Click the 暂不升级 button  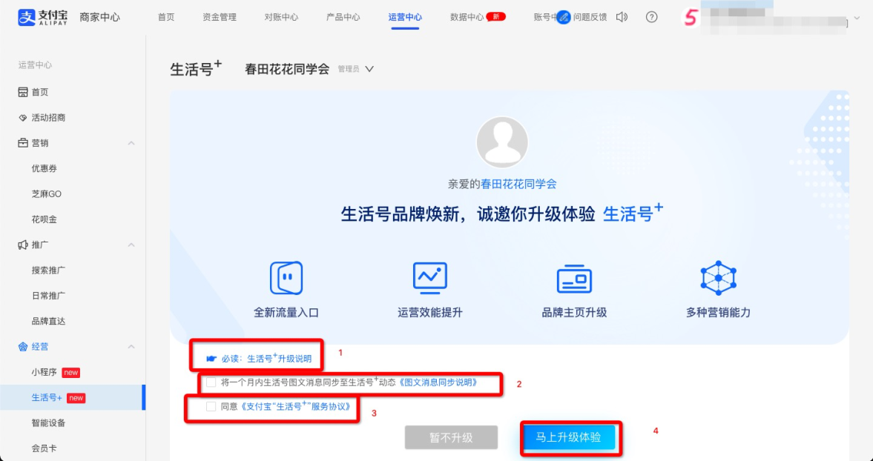coord(451,437)
